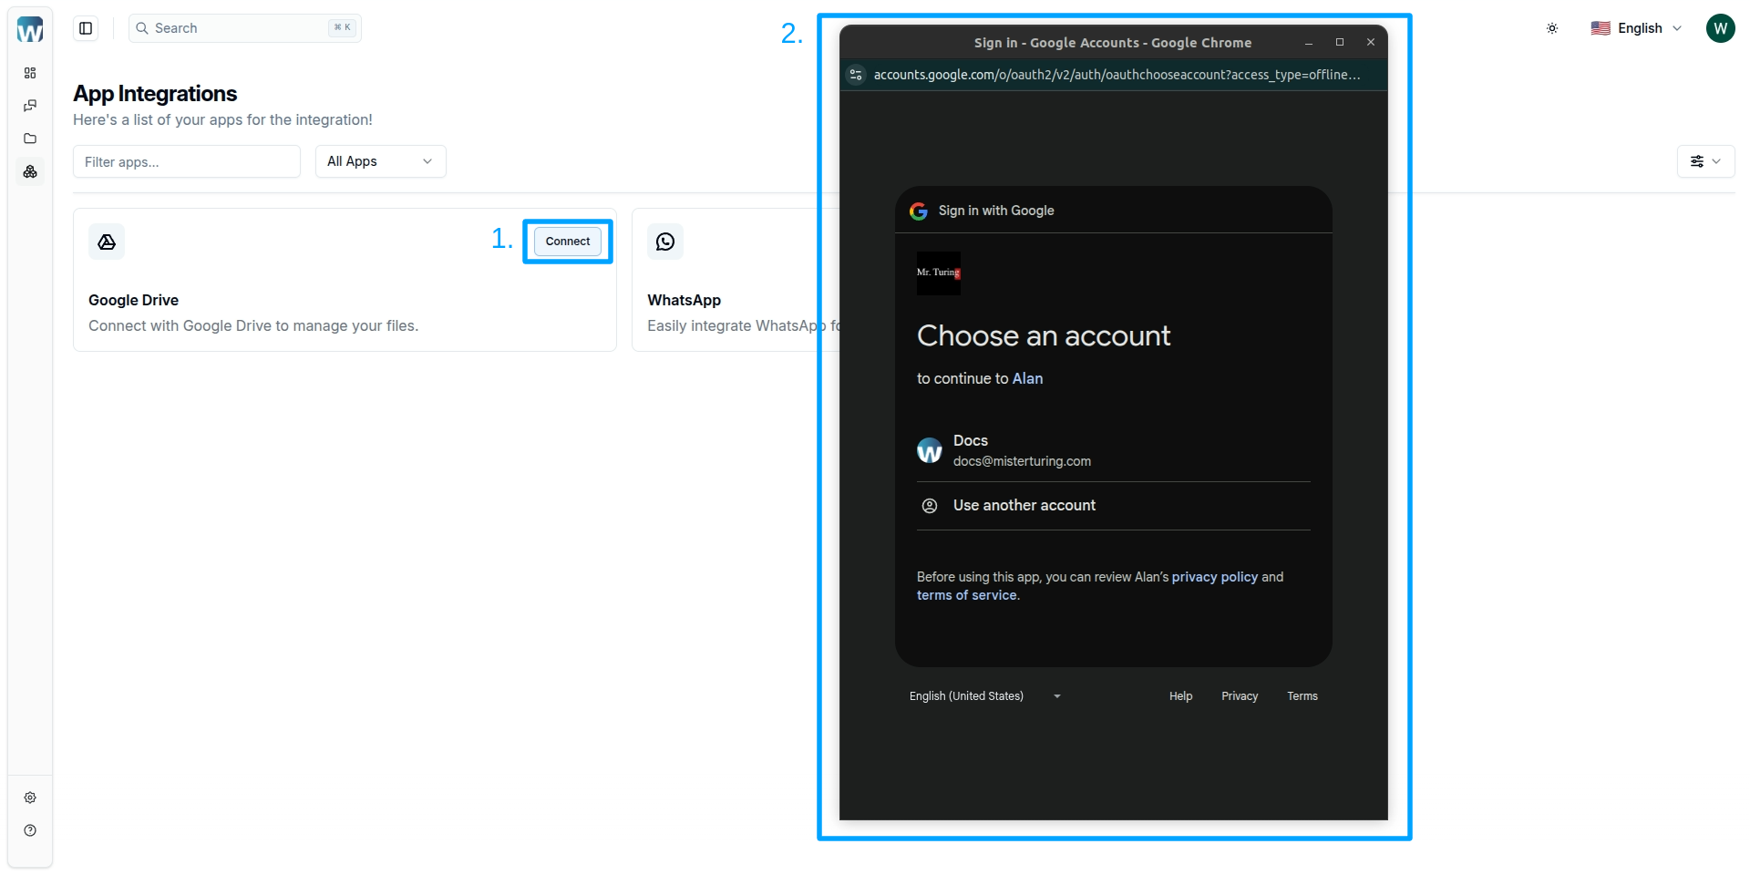Click the Filter apps input field
This screenshot has width=1750, height=875.
point(186,161)
